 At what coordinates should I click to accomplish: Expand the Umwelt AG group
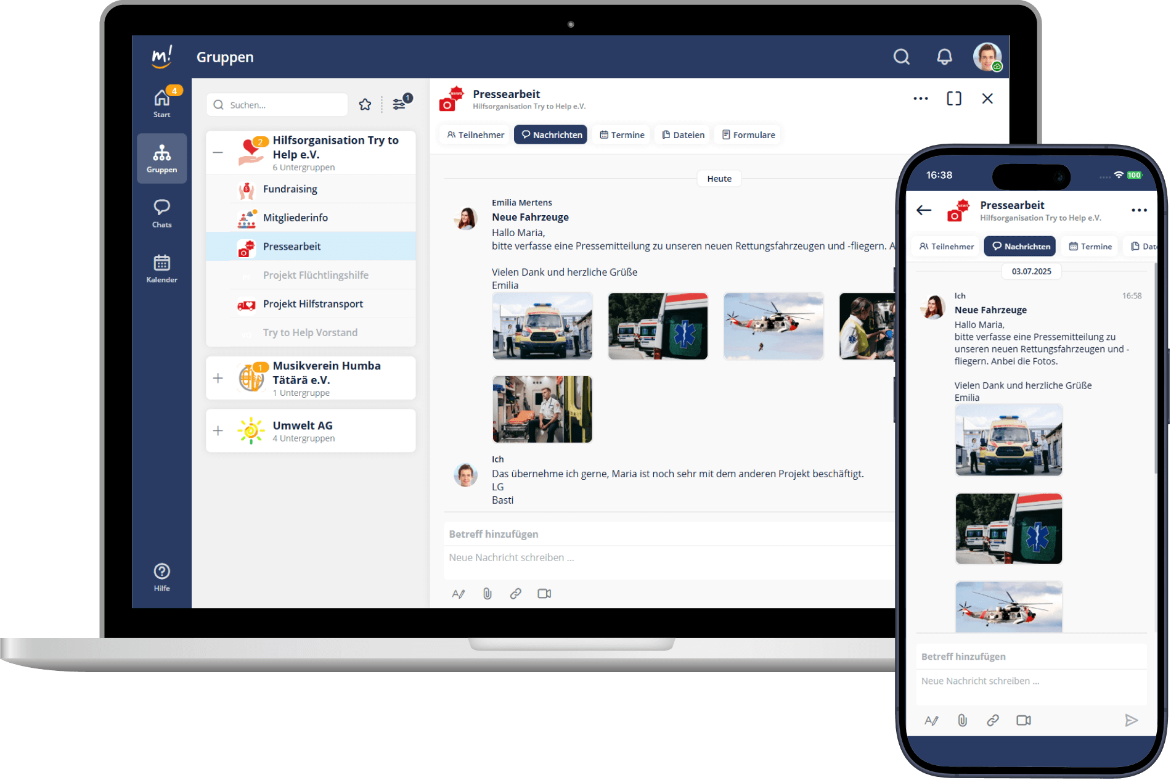point(218,430)
